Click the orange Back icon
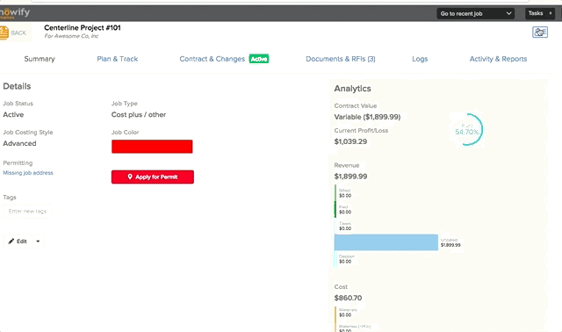This screenshot has height=332, width=562. pos(4,33)
